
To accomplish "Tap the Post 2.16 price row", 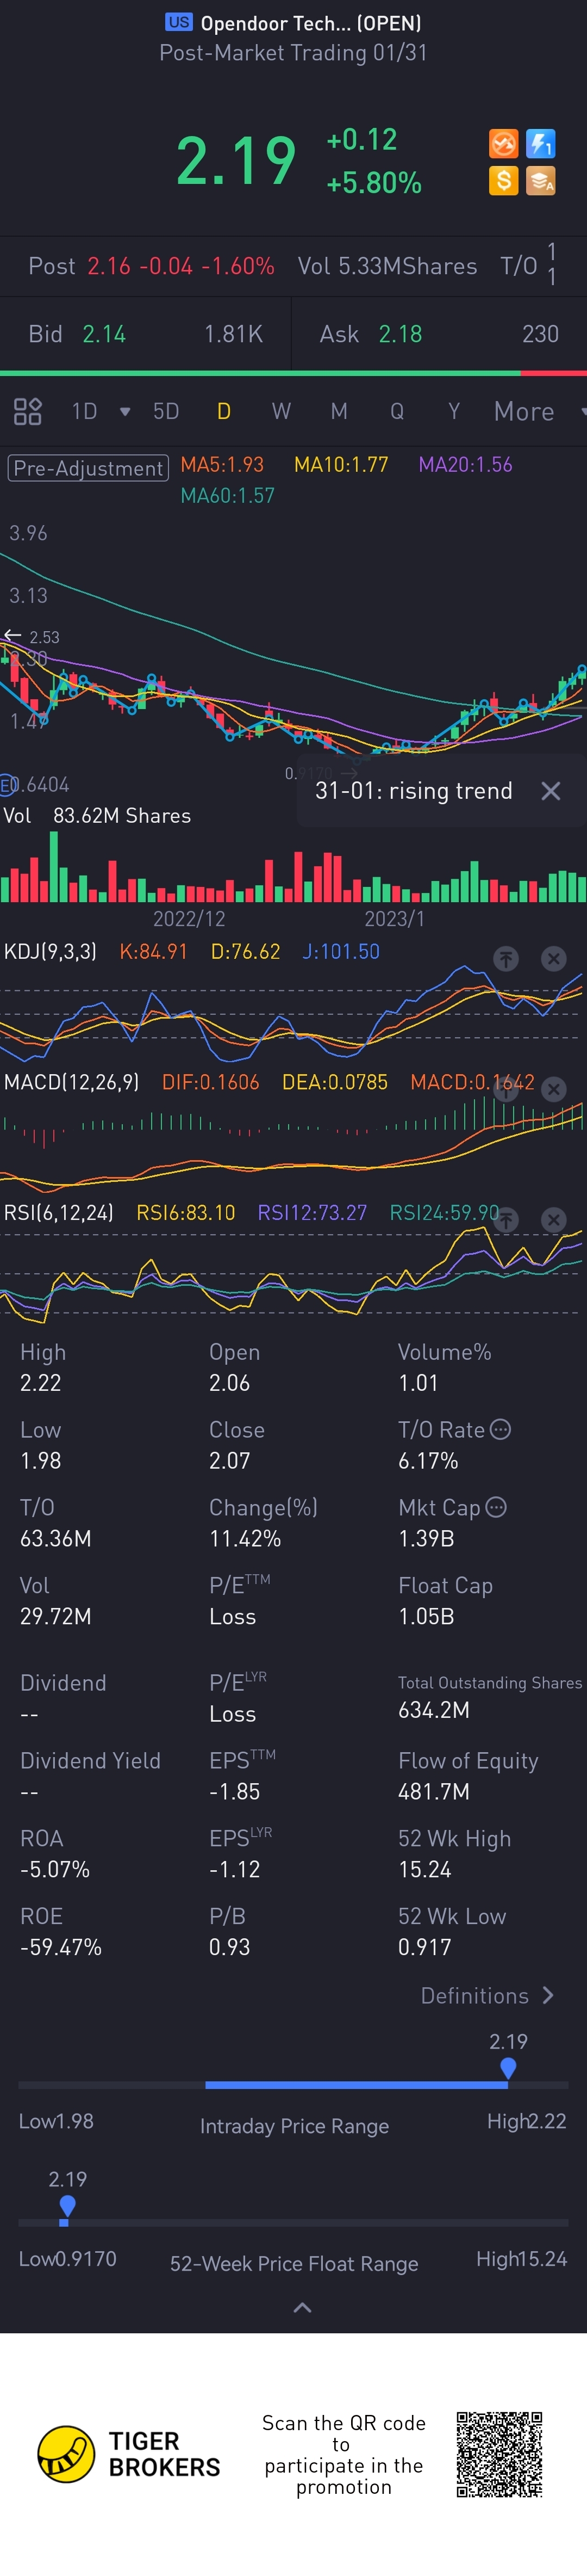I will coord(151,266).
